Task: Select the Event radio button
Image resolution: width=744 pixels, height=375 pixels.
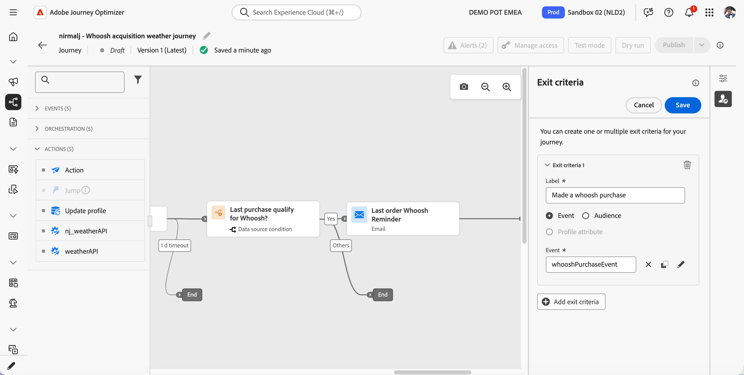Action: 549,216
